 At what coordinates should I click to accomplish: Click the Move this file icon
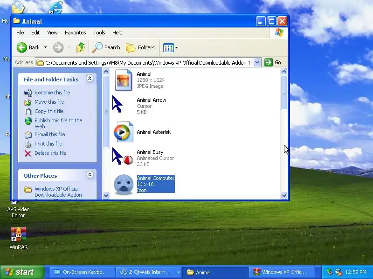[28, 102]
